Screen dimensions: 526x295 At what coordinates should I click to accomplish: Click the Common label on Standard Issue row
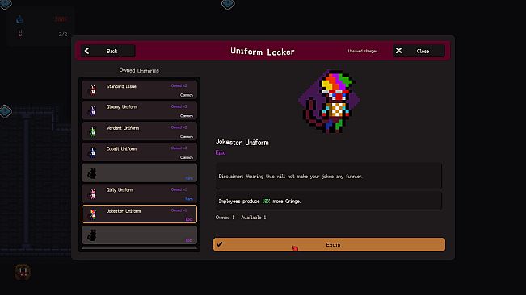(187, 95)
